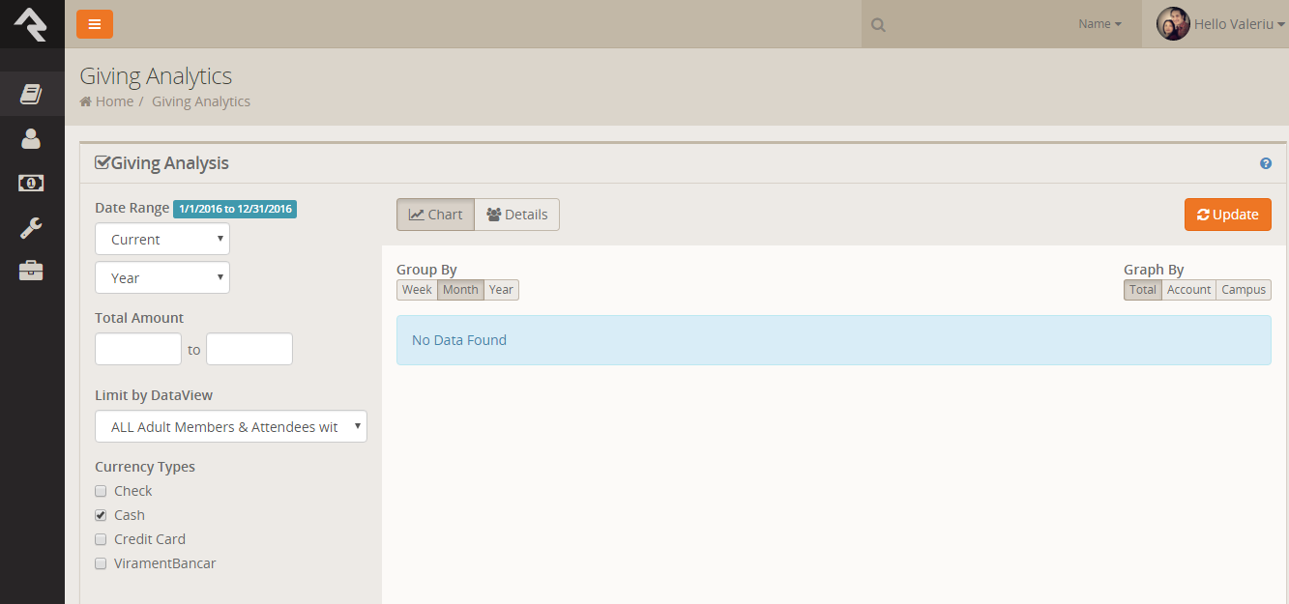
Task: Click the Total Amount minimum input field
Action: [138, 349]
